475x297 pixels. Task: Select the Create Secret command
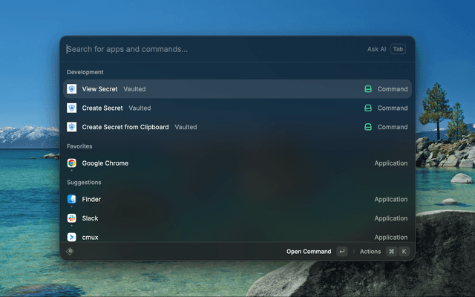[x=237, y=108]
